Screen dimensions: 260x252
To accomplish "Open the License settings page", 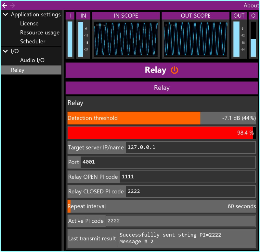I will tap(29, 23).
